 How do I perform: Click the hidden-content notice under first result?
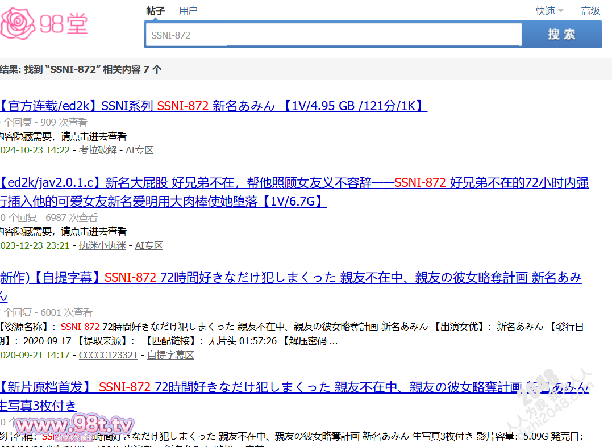[x=63, y=136]
